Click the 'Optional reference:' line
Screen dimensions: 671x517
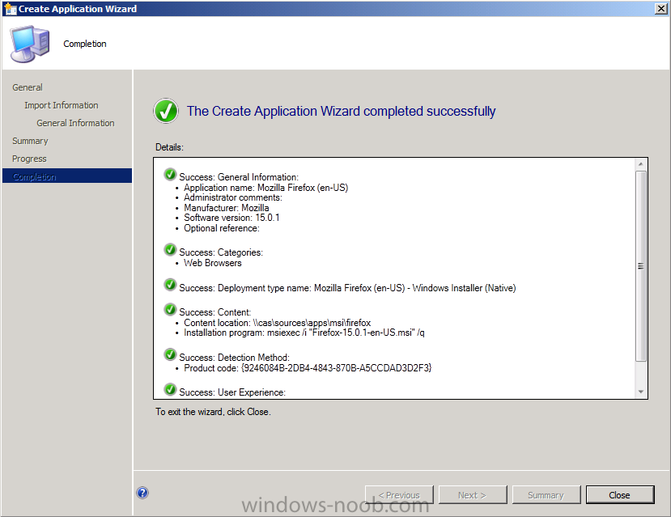pos(222,228)
